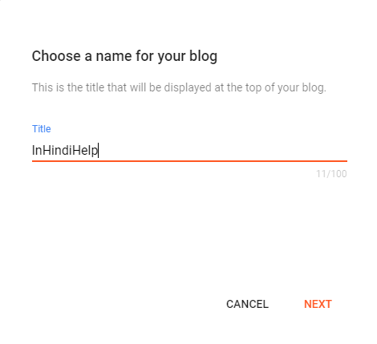The height and width of the screenshot is (344, 377).
Task: Click the word 'blog' in the dialog heading
Action: click(x=203, y=56)
